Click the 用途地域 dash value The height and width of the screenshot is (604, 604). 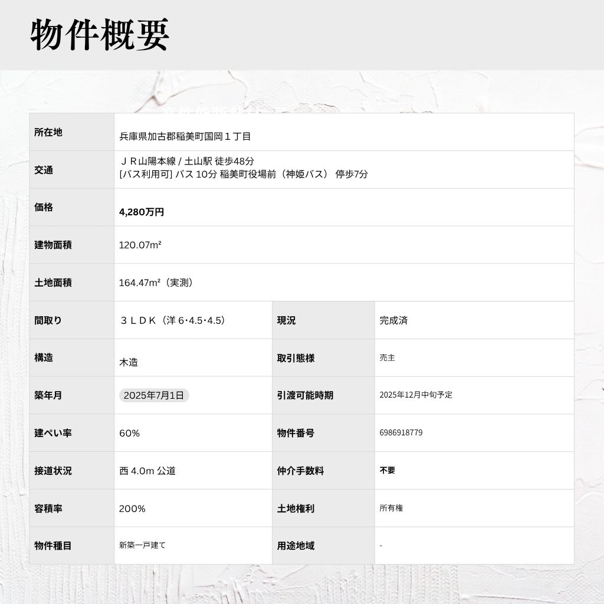381,546
